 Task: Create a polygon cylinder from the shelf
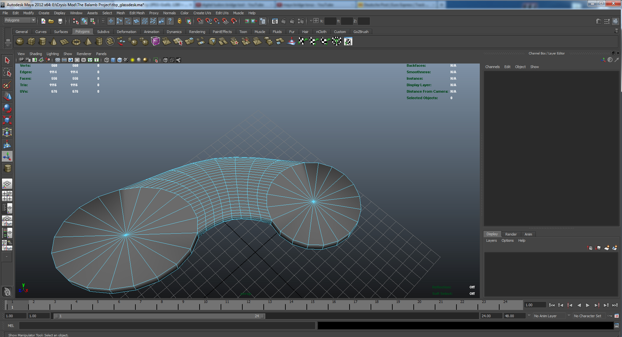(42, 41)
